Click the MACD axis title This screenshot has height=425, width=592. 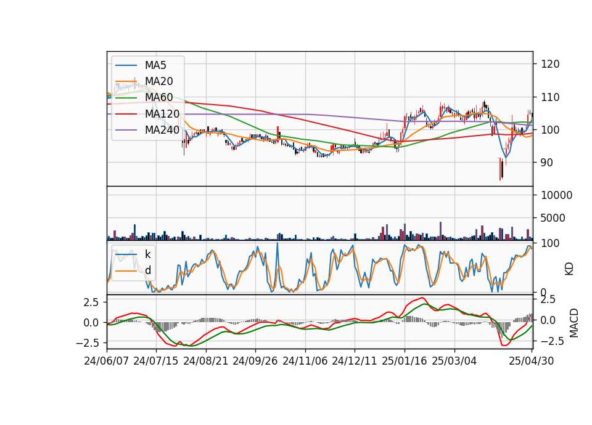pos(573,323)
